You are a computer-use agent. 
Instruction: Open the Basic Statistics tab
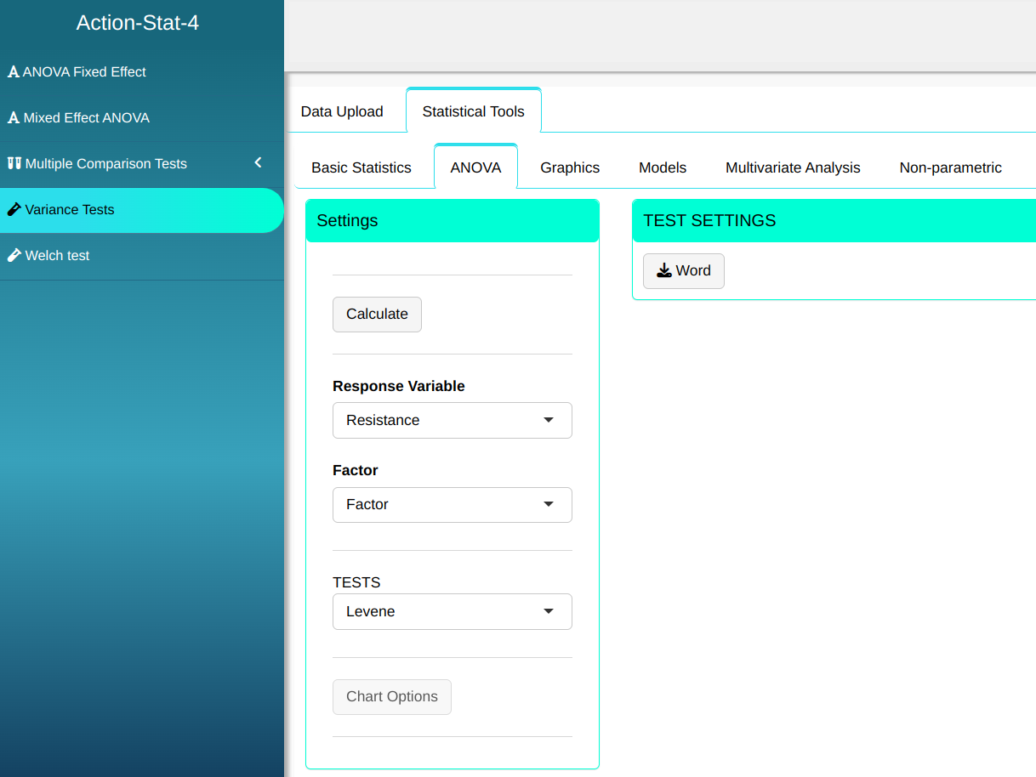361,167
